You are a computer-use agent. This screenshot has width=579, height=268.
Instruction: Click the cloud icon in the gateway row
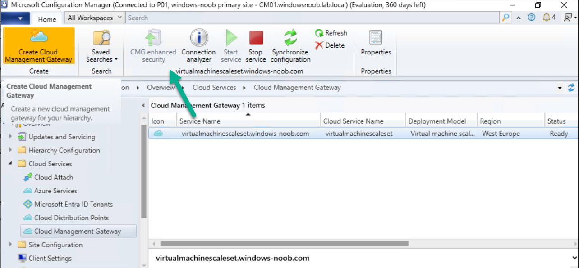tap(158, 134)
